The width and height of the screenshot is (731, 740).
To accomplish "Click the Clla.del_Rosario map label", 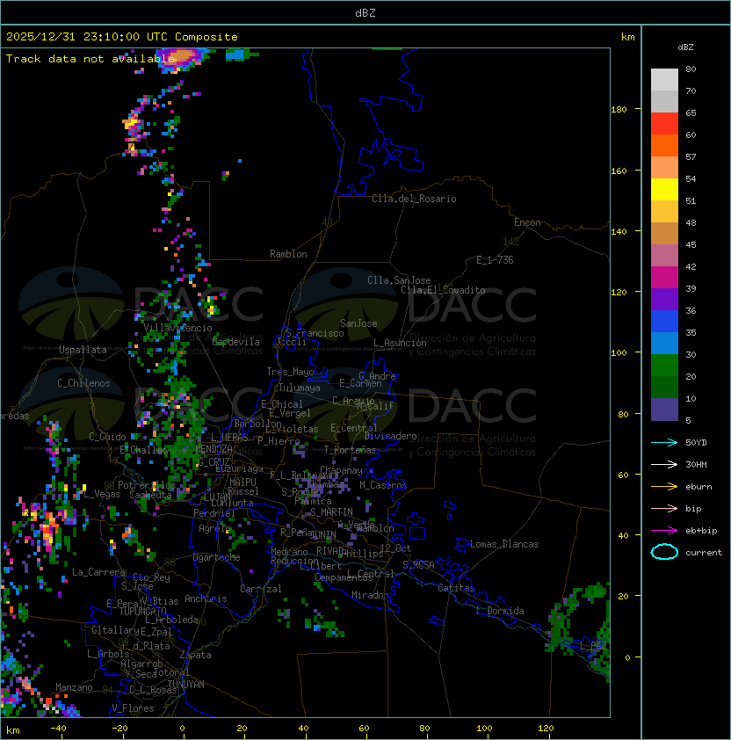I will [x=414, y=199].
